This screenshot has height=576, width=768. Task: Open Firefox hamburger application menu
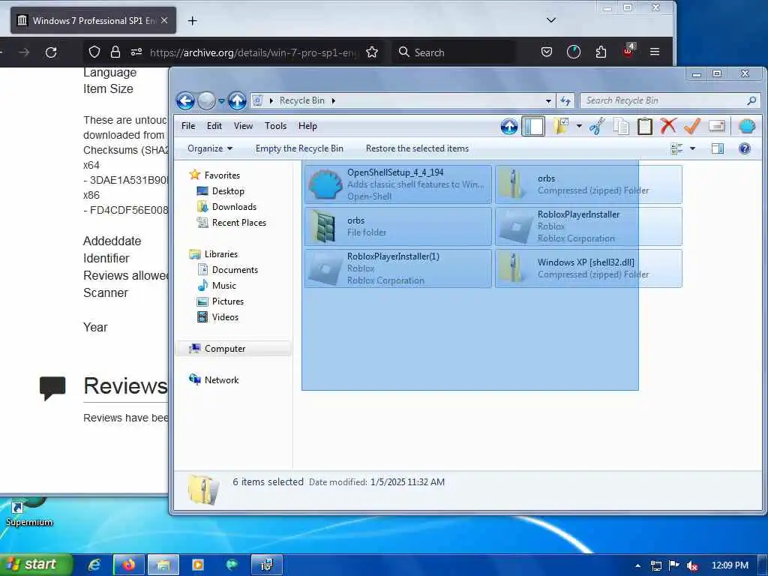[654, 52]
